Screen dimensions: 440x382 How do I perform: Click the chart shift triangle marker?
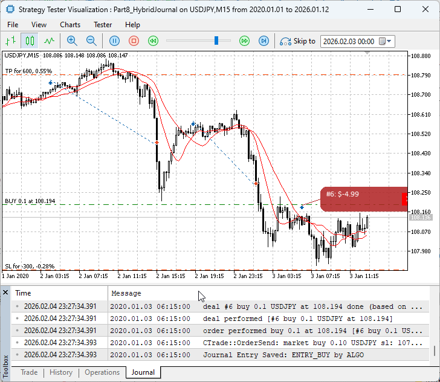(367, 53)
